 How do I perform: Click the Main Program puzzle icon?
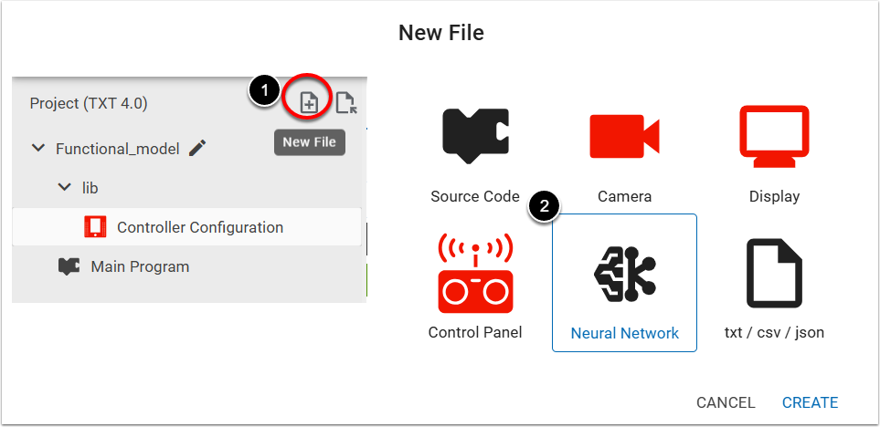point(69,267)
